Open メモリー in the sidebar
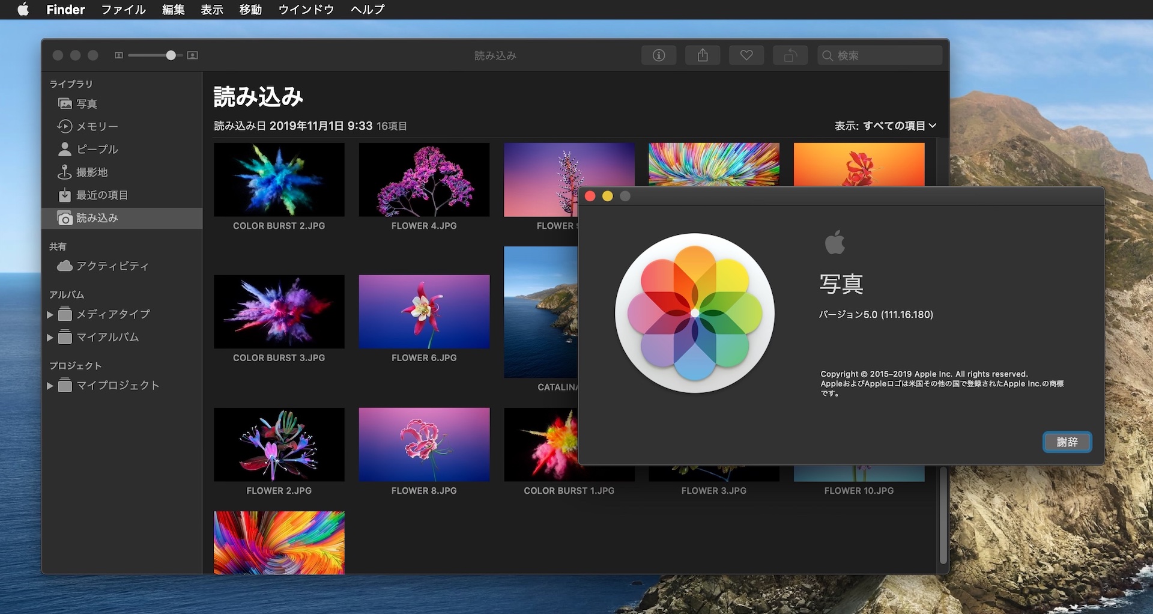 point(122,126)
